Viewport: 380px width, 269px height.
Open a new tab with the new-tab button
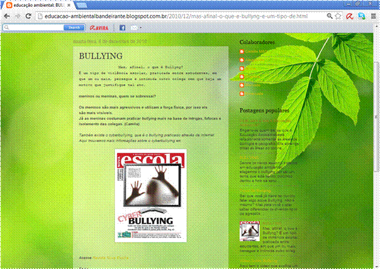[x=82, y=5]
